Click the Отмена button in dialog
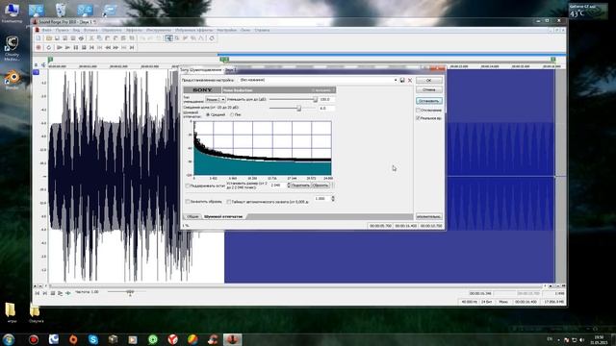Screen dimensions: 616x346 (429, 89)
